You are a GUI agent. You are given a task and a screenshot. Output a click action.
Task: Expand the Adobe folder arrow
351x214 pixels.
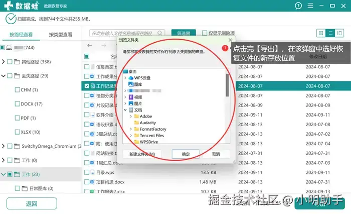click(131, 116)
